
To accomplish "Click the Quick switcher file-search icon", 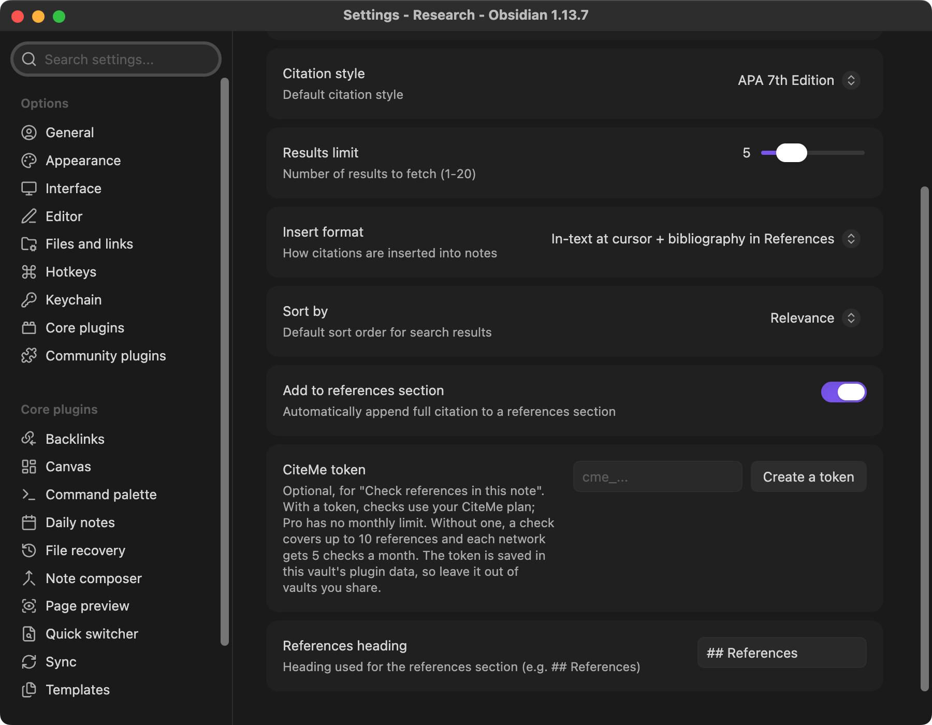I will [29, 634].
